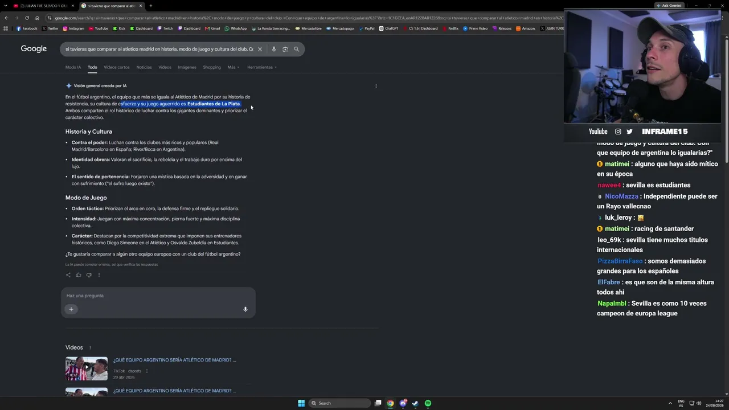This screenshot has height=410, width=729.
Task: Open the Windows Start menu
Action: click(x=301, y=403)
